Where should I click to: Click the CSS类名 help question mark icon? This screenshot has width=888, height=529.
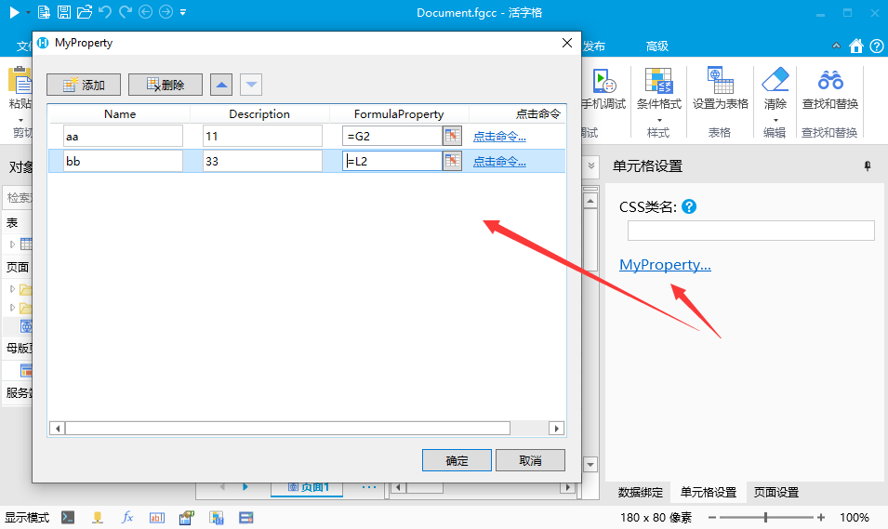(689, 206)
